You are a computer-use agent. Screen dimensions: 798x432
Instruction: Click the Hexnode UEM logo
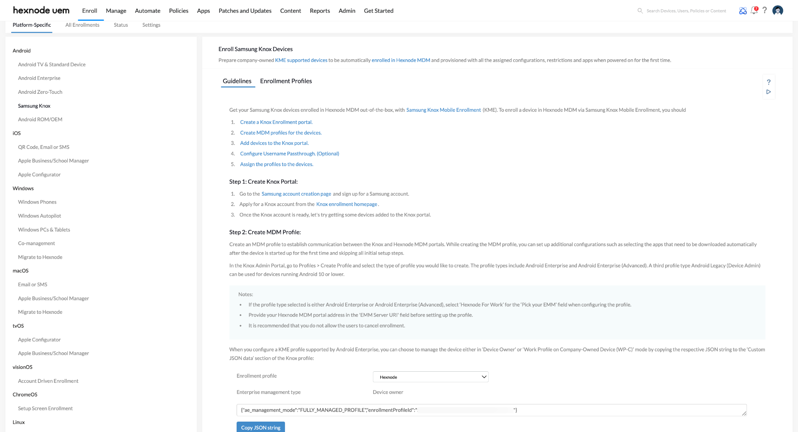pos(41,10)
